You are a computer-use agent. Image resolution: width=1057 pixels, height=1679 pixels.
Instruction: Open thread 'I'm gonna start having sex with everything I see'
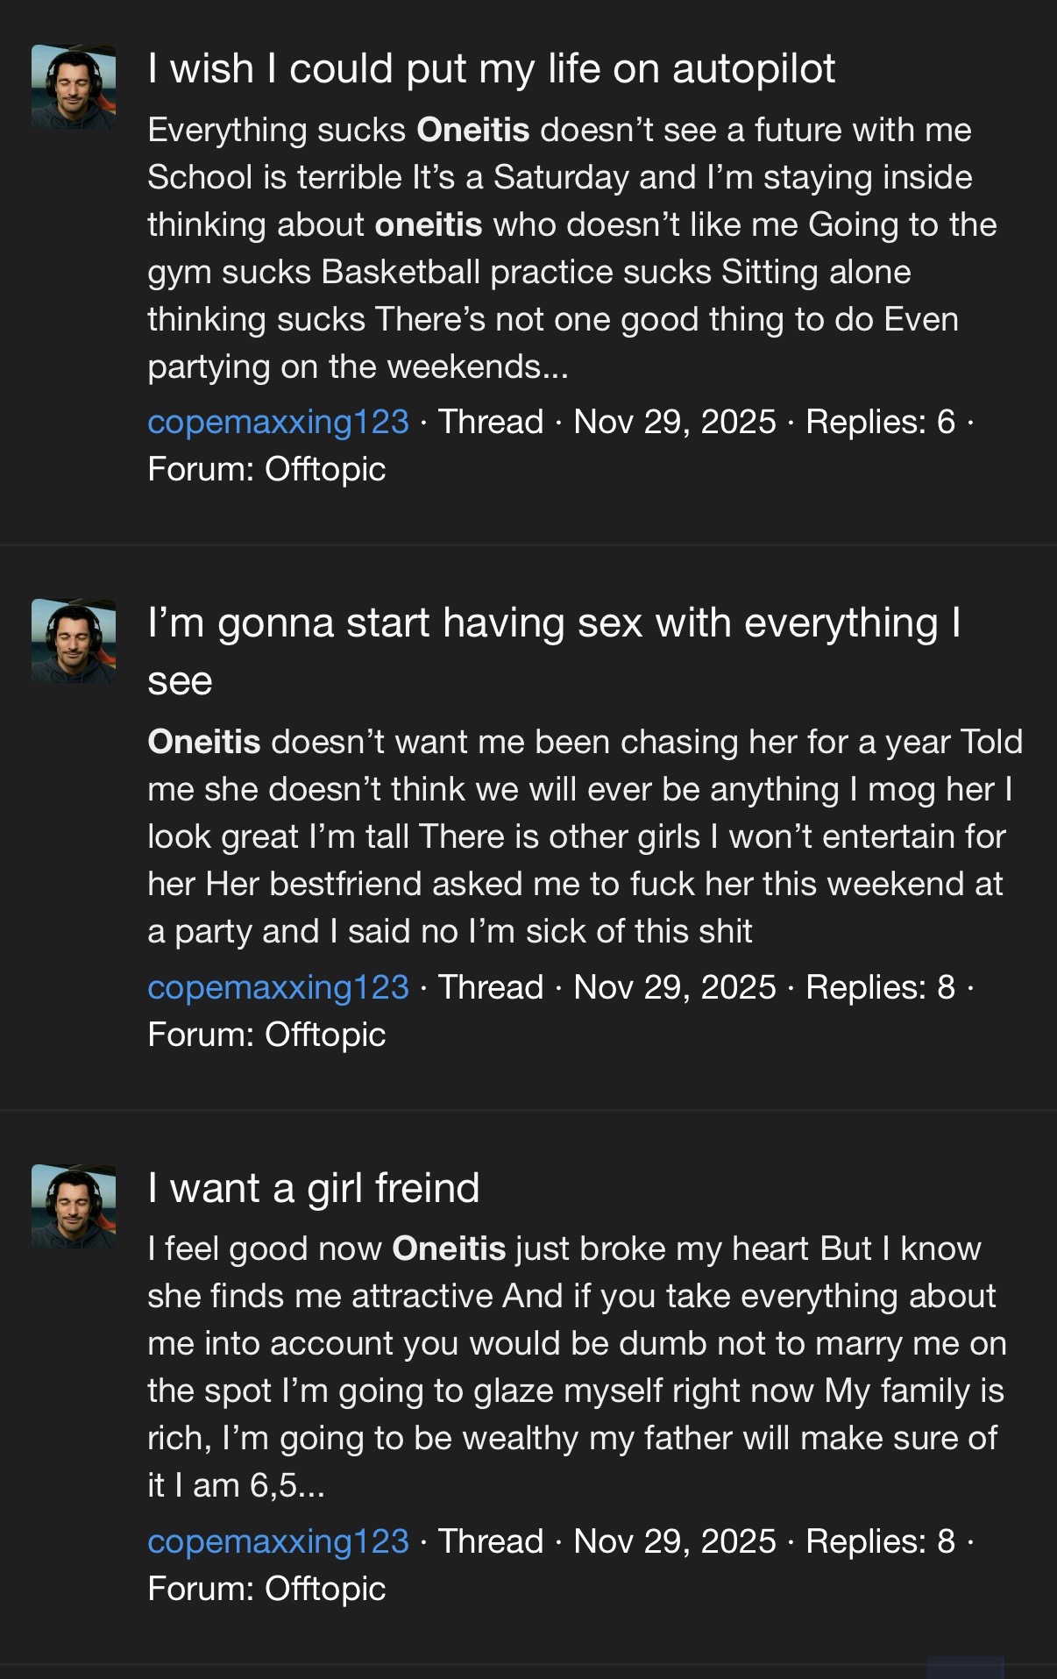point(554,624)
